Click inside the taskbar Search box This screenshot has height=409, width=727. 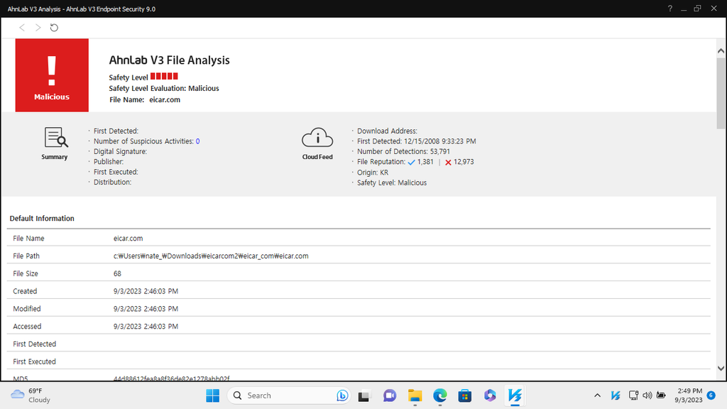[284, 395]
